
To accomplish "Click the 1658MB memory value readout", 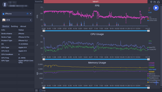I will click(151, 72).
